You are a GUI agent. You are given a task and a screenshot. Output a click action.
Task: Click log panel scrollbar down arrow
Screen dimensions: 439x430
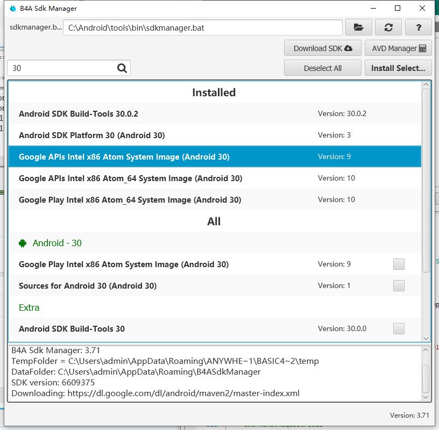426,397
